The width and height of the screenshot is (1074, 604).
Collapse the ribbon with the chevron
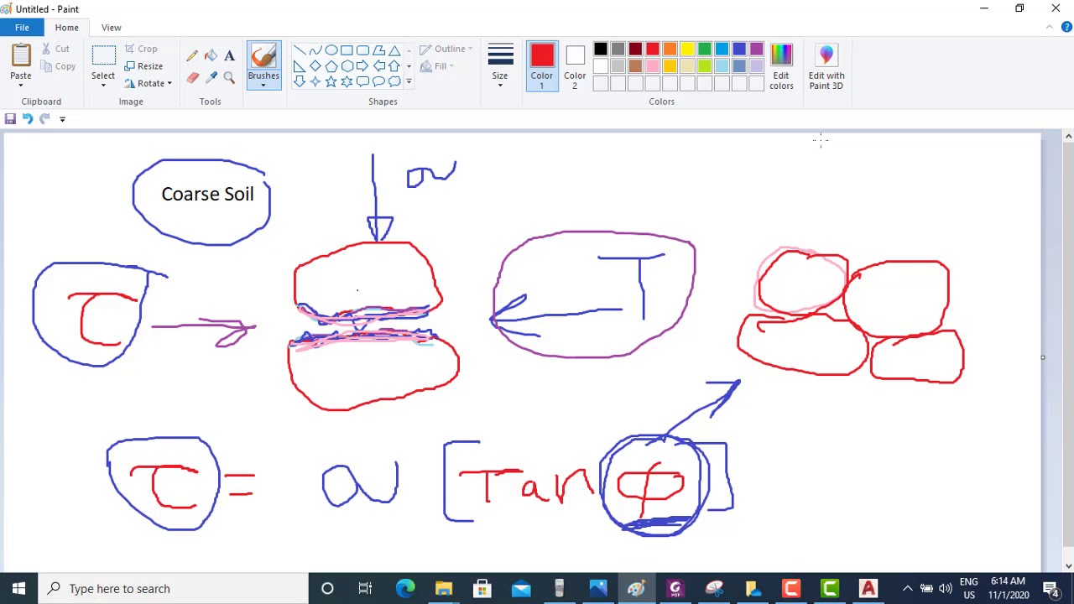pos(1049,28)
